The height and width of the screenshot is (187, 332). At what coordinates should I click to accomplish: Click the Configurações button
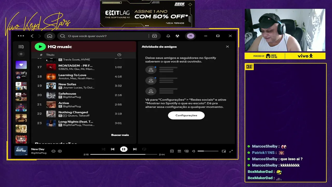tap(186, 115)
